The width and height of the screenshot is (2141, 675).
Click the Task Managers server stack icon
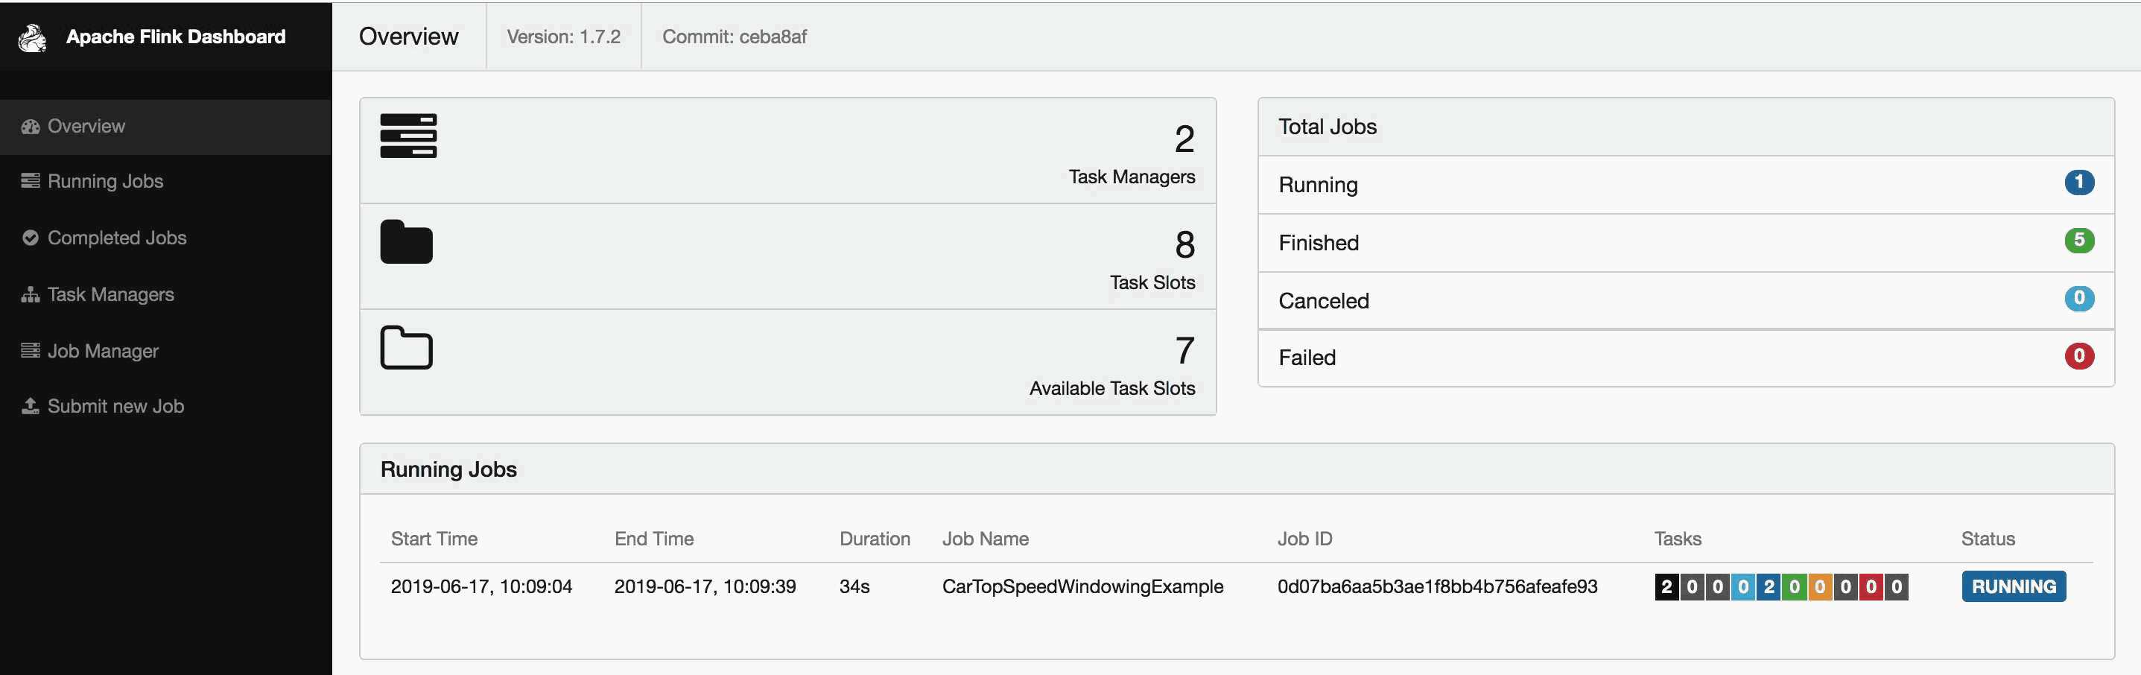point(408,136)
